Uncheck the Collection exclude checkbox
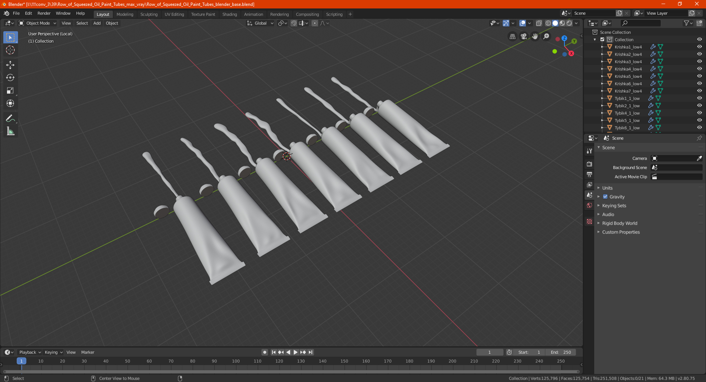This screenshot has width=706, height=382. [x=602, y=39]
